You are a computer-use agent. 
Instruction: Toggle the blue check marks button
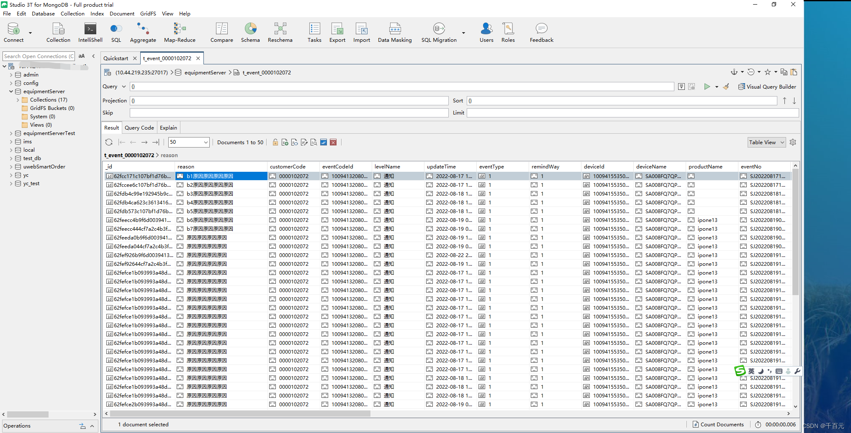324,142
